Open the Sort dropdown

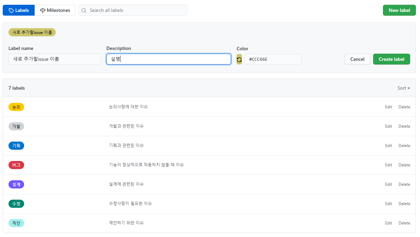click(x=403, y=88)
